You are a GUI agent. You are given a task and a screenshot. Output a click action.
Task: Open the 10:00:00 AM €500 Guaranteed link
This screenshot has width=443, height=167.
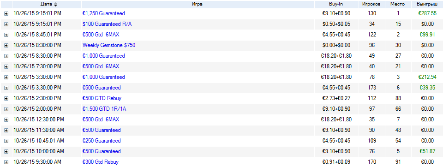pos(102,151)
